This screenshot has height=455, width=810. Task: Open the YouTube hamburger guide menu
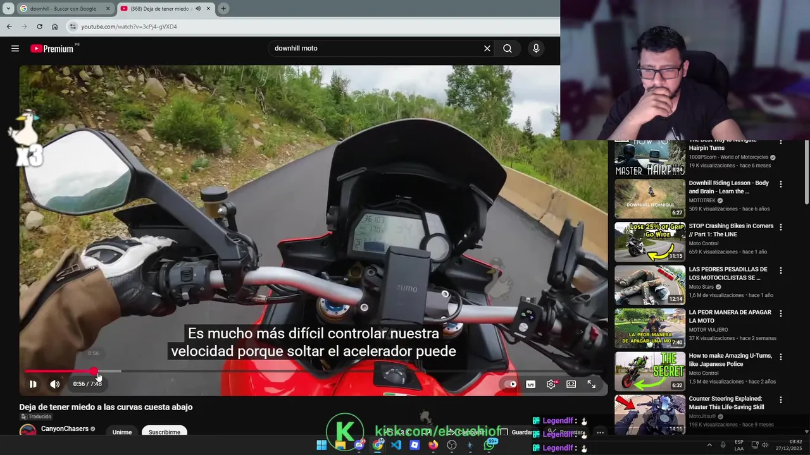tap(15, 48)
